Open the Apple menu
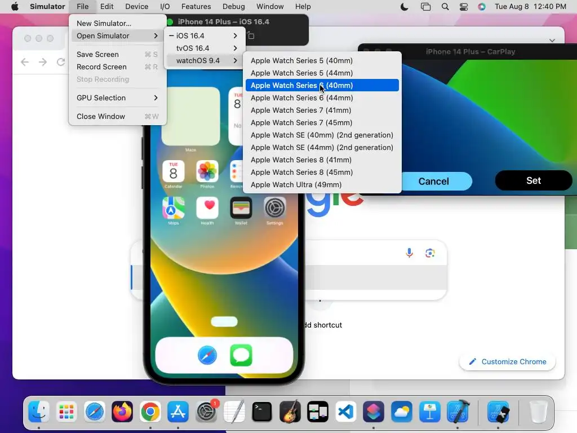The width and height of the screenshot is (577, 433). pos(15,7)
